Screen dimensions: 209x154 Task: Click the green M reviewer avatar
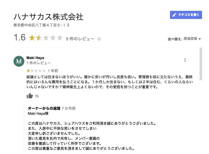click(19, 61)
